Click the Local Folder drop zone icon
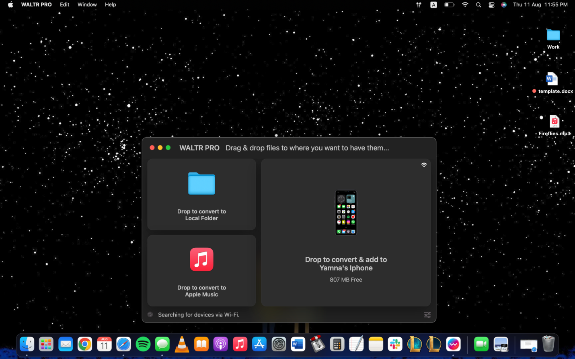The width and height of the screenshot is (575, 359). [x=201, y=184]
